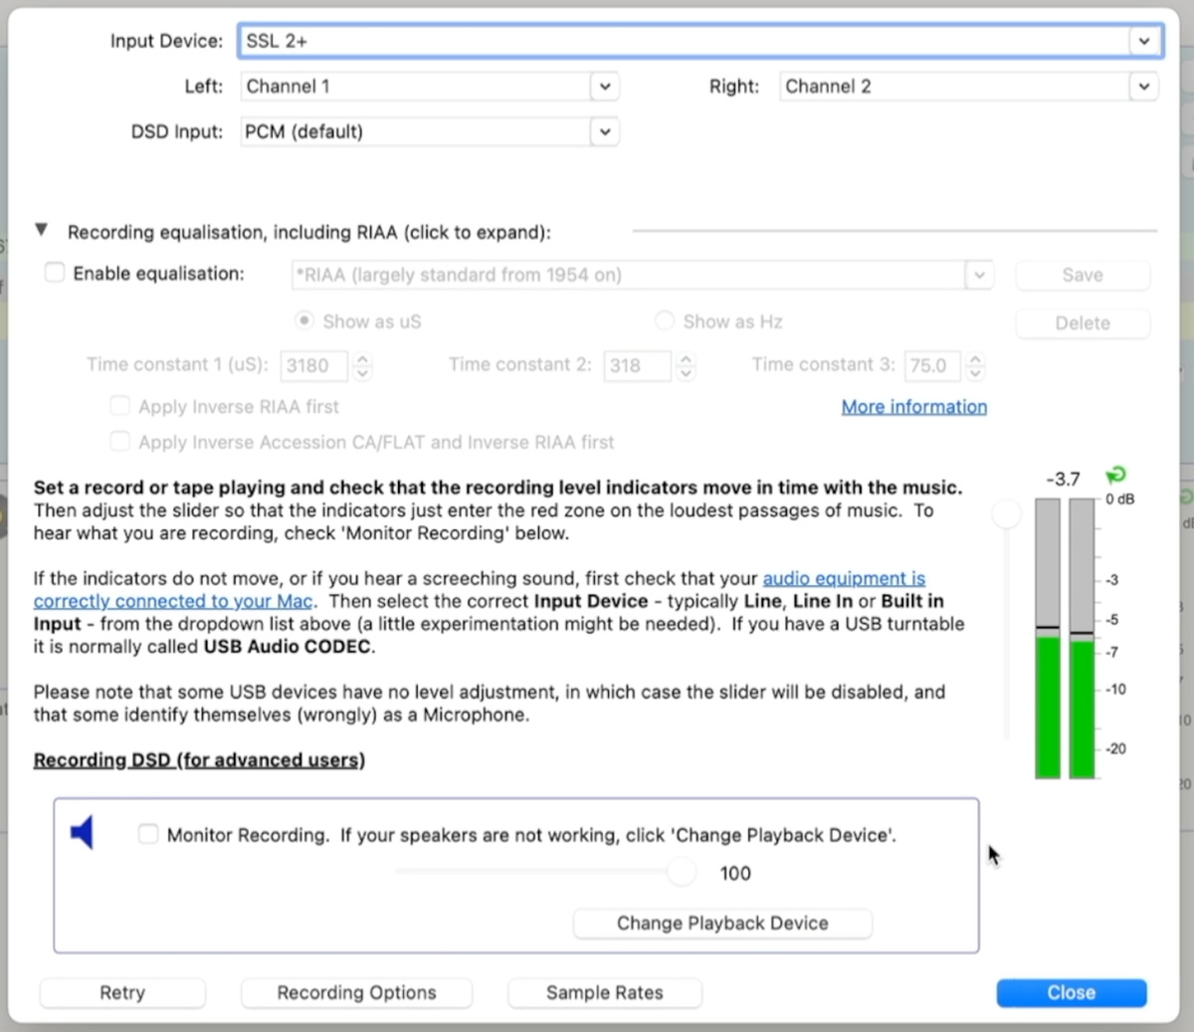Follow the audio equipment connection link
Screen dimensions: 1194x1032
tap(844, 578)
